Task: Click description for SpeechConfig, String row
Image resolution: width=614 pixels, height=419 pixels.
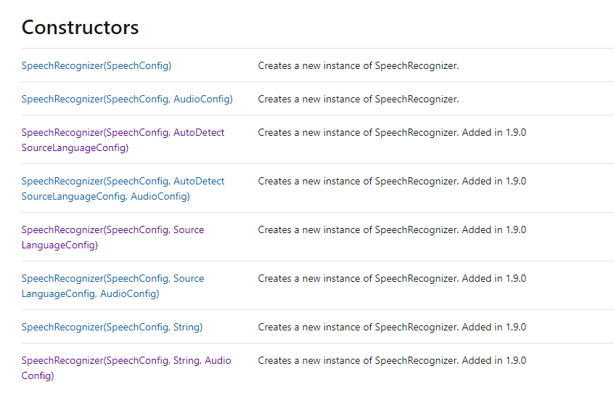Action: click(x=392, y=327)
